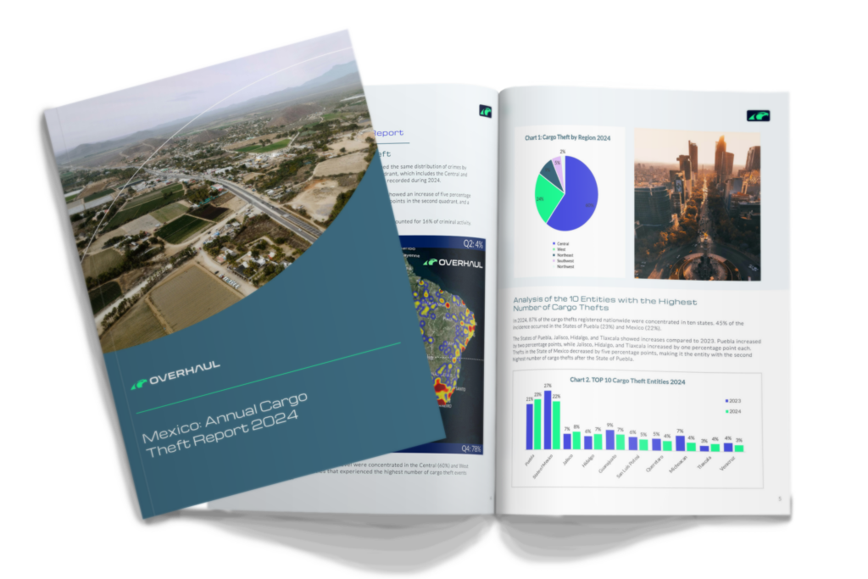Click the tallest blue bar labeled 27%
This screenshot has width=868, height=579.
548,420
